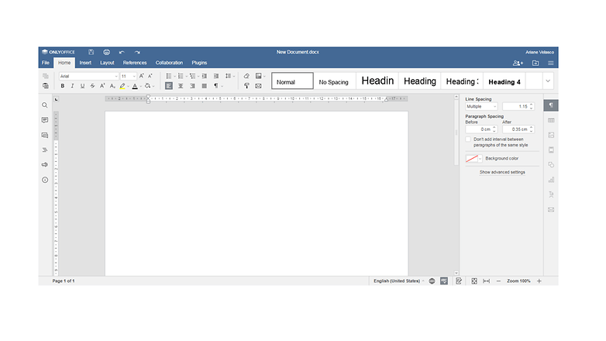Increase font size with increment icon

coord(142,76)
